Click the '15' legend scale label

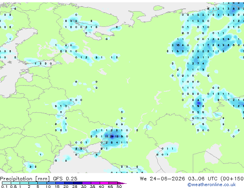[x=57, y=186]
